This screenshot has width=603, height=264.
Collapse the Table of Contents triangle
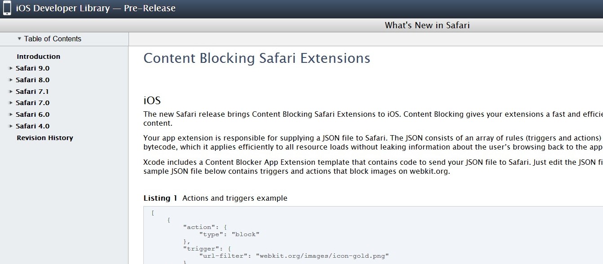point(19,39)
